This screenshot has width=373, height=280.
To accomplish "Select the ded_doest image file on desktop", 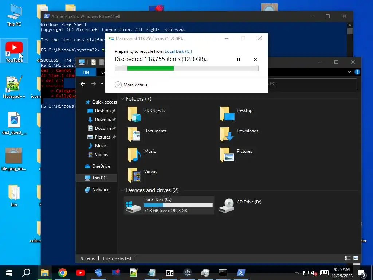I will (x=14, y=123).
